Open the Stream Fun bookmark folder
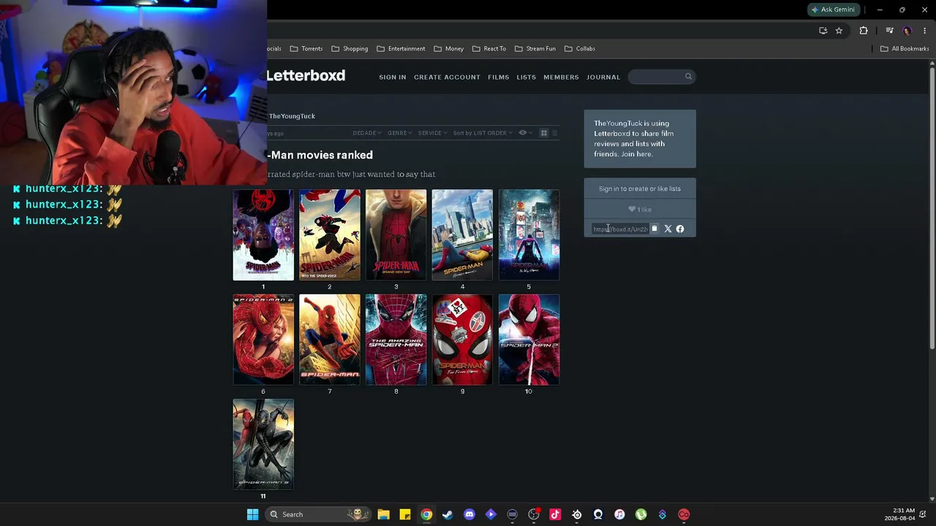Screen dimensions: 936x526 tap(535, 49)
